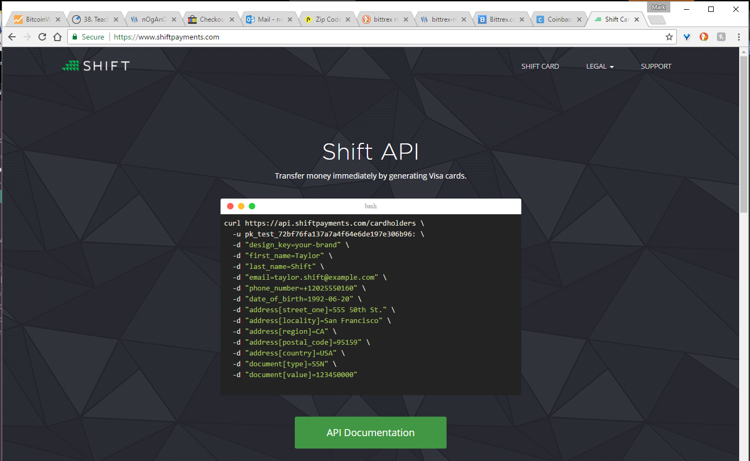Open the gray extension icon next to DuckDuckGo
The image size is (750, 461).
(721, 37)
